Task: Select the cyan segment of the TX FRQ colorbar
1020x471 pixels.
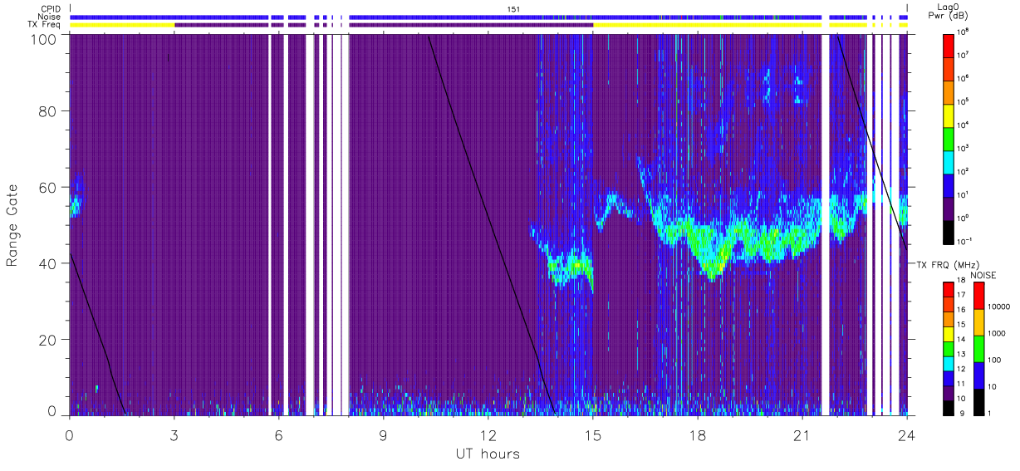Action: click(x=949, y=363)
